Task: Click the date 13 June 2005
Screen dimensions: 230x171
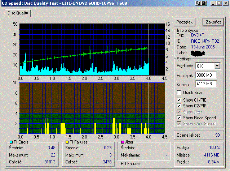Action: (x=203, y=47)
